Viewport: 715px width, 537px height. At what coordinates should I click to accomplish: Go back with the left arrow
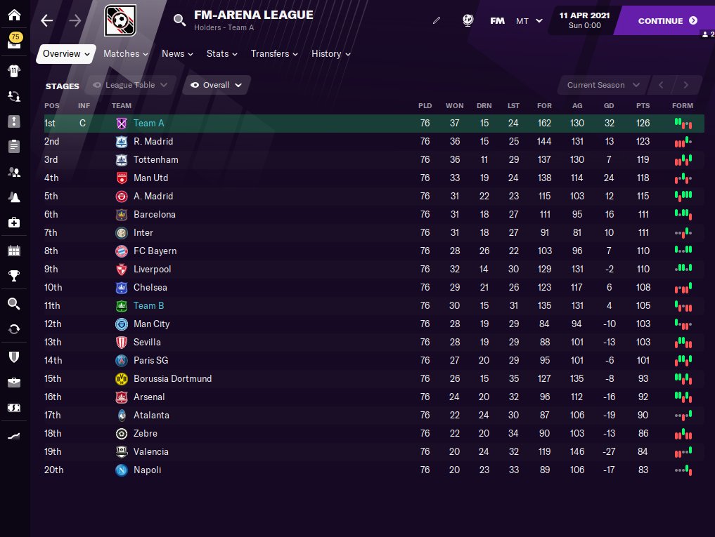pos(47,20)
